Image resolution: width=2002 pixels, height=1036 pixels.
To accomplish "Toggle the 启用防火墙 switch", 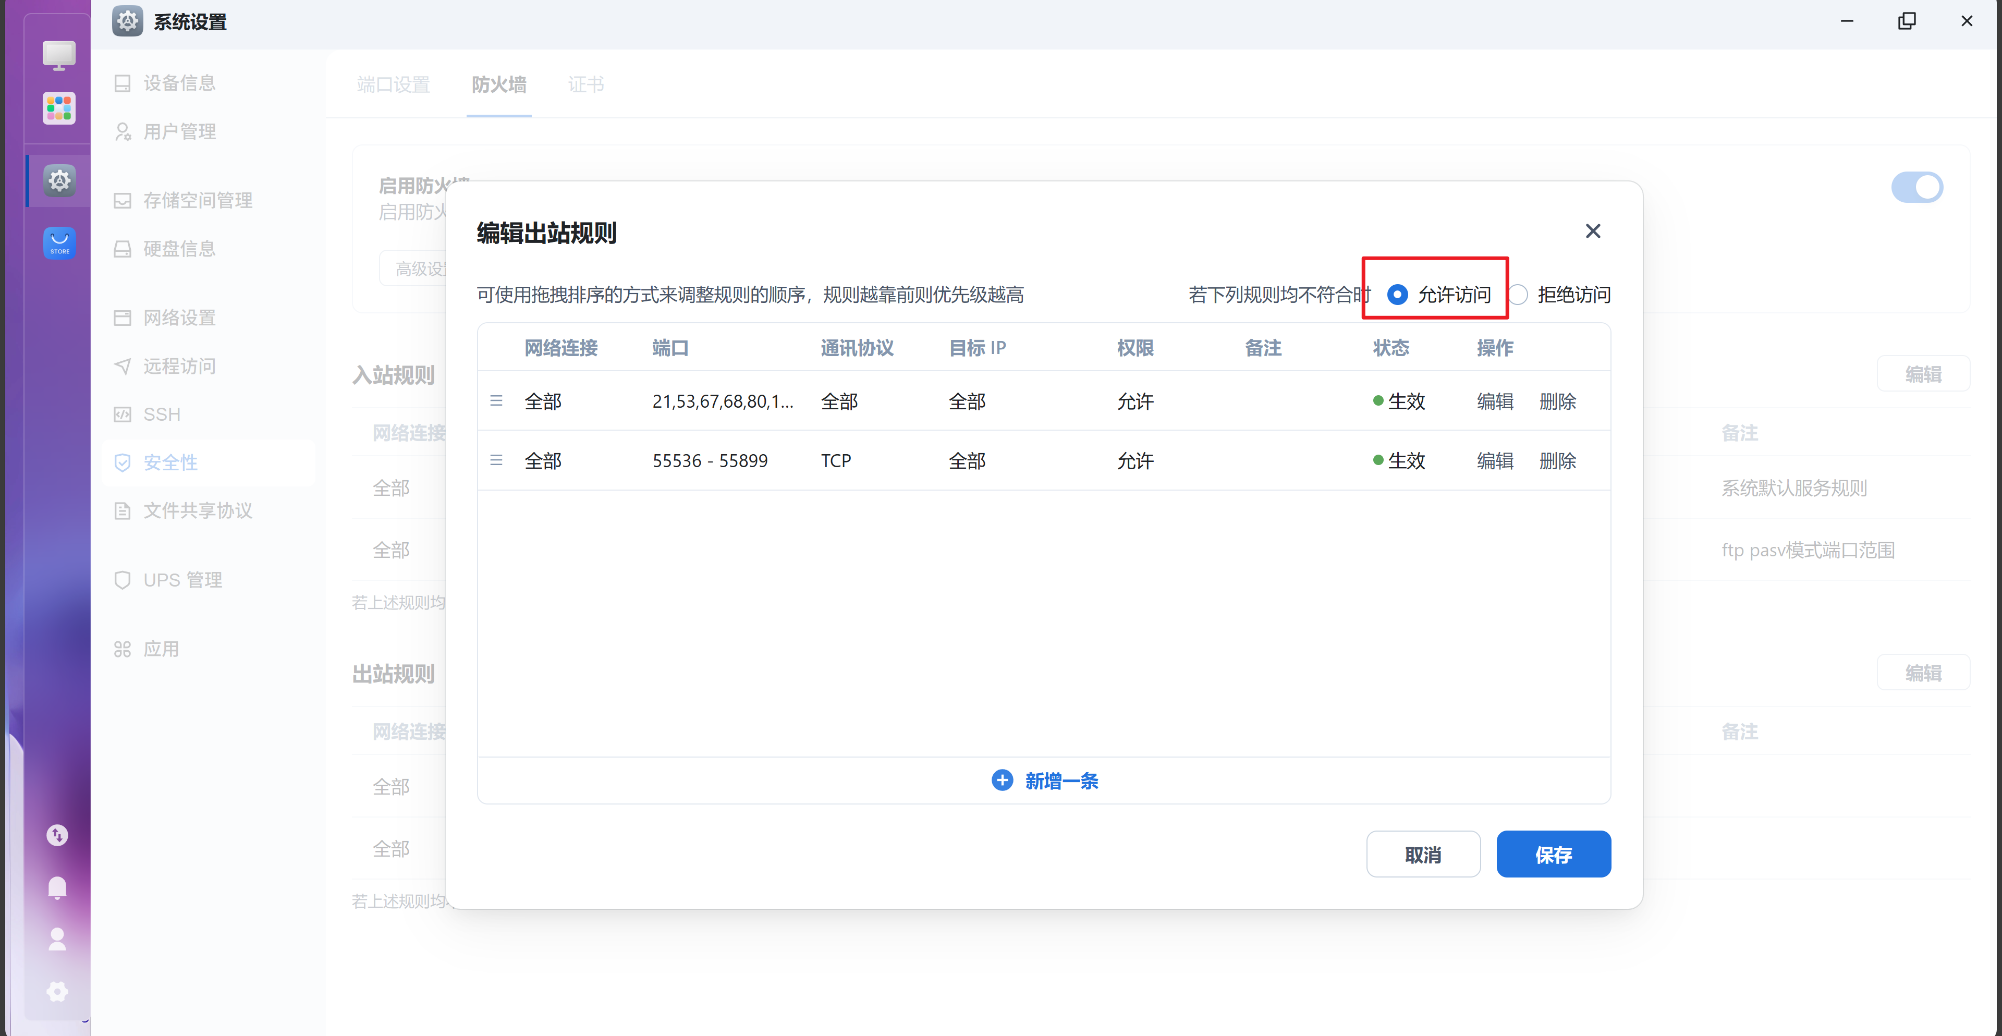I will 1916,187.
